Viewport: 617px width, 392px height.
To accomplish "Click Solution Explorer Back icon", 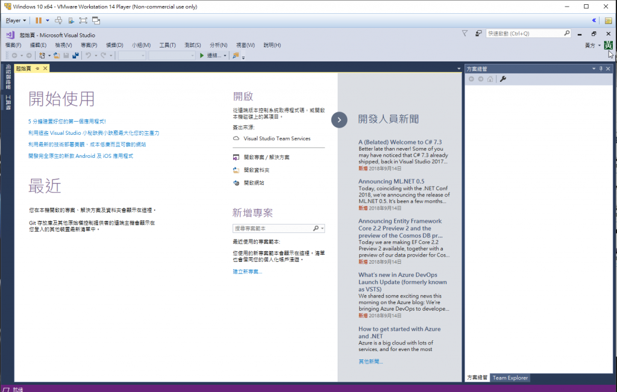I will (471, 79).
